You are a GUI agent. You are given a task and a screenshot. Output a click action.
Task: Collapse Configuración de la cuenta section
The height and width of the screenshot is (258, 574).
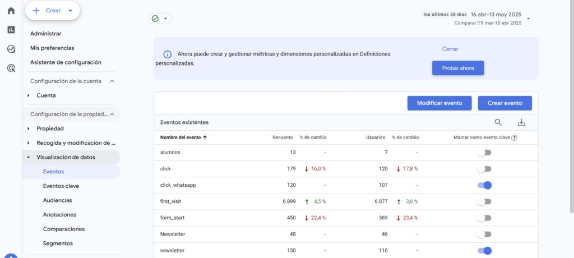click(112, 81)
